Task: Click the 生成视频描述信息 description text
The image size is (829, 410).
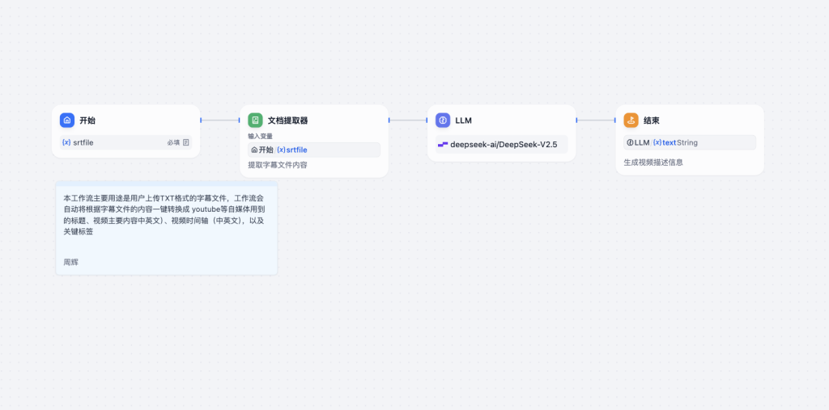Action: [x=653, y=163]
